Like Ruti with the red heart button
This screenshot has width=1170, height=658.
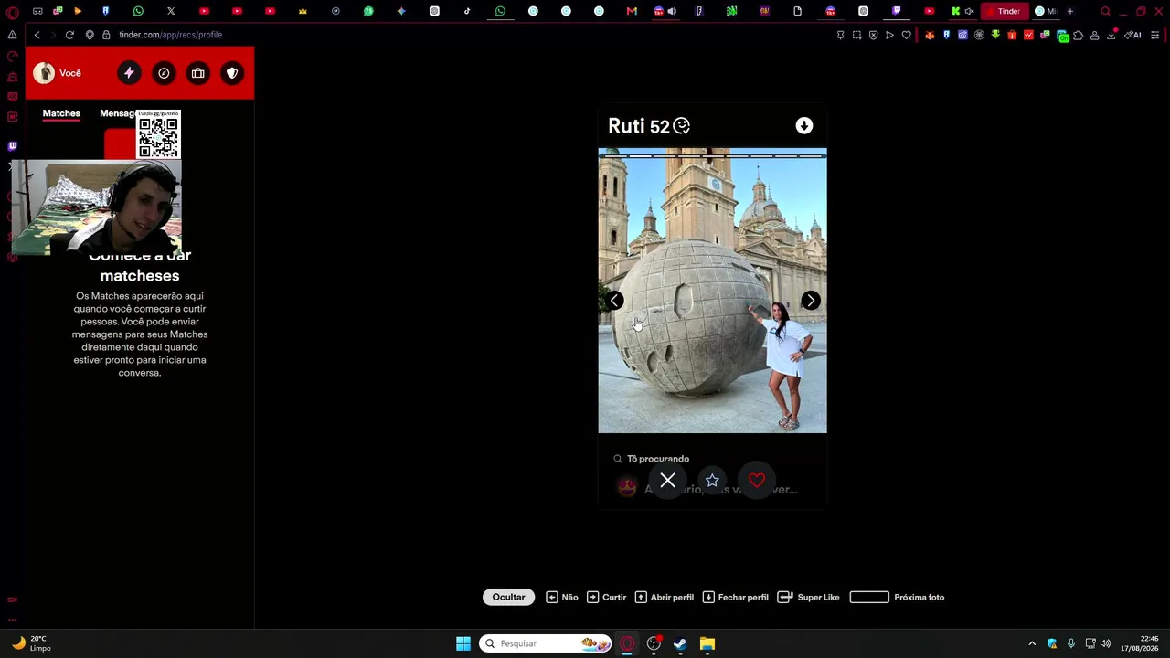coord(757,481)
